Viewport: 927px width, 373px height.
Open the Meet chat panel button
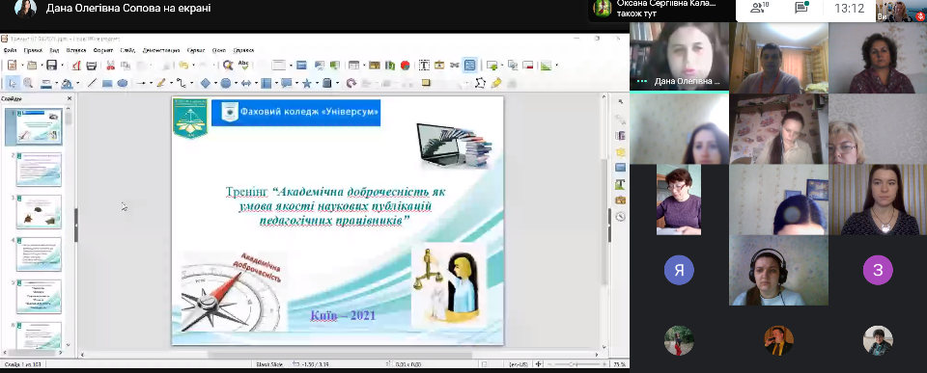click(x=801, y=9)
